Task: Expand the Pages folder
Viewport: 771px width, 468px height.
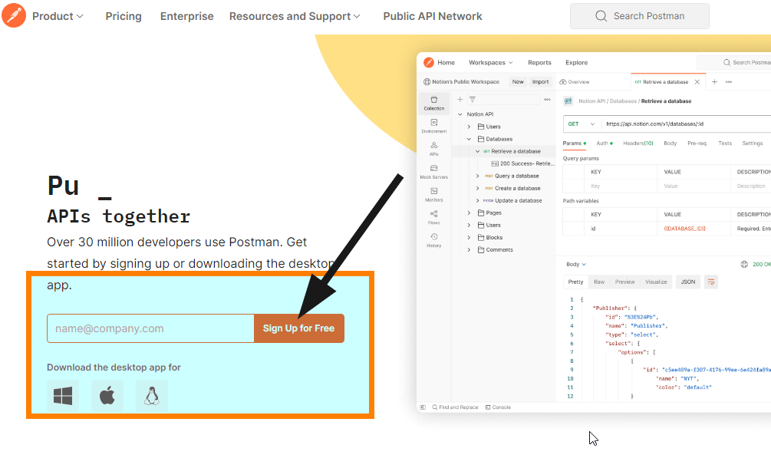Action: (x=469, y=213)
